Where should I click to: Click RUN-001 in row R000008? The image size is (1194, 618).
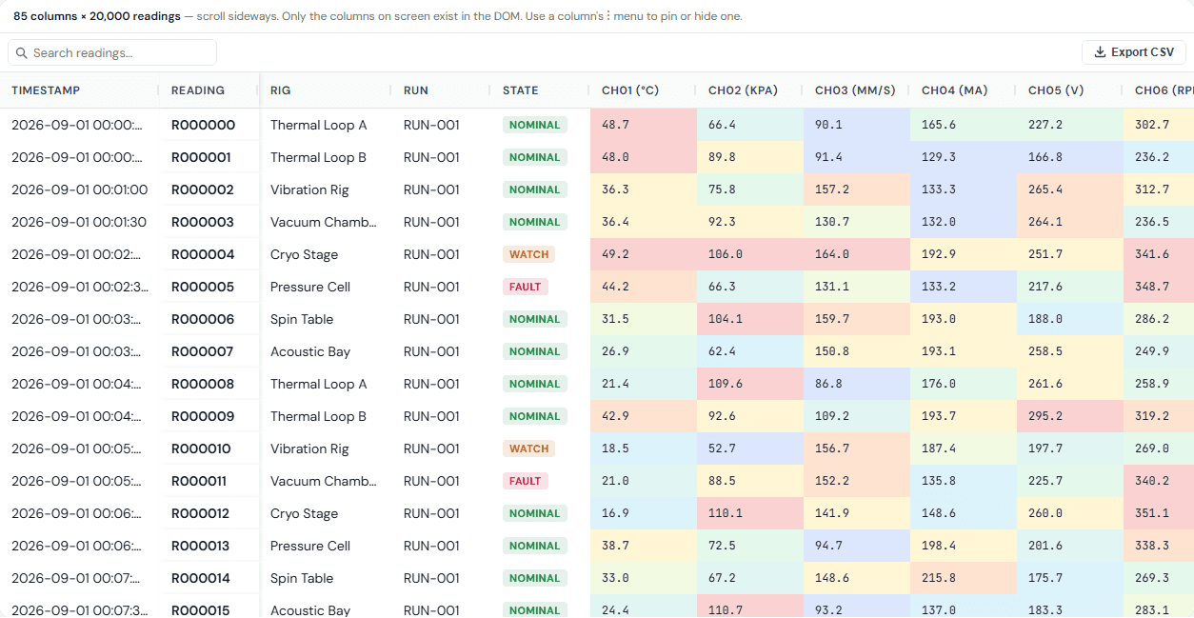(x=432, y=384)
